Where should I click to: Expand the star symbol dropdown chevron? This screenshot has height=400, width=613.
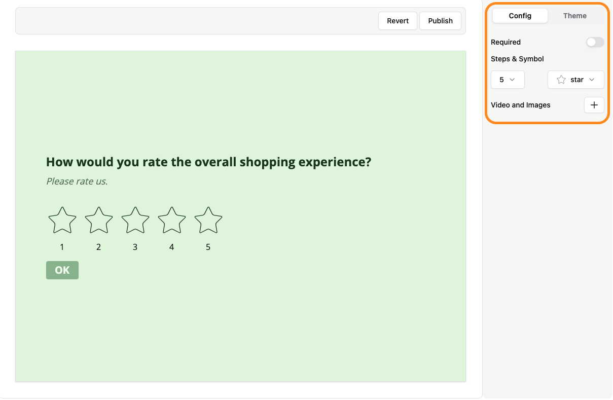click(592, 80)
